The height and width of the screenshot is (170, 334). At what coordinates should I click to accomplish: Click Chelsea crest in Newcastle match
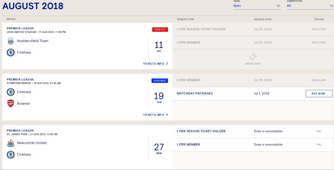(x=11, y=155)
